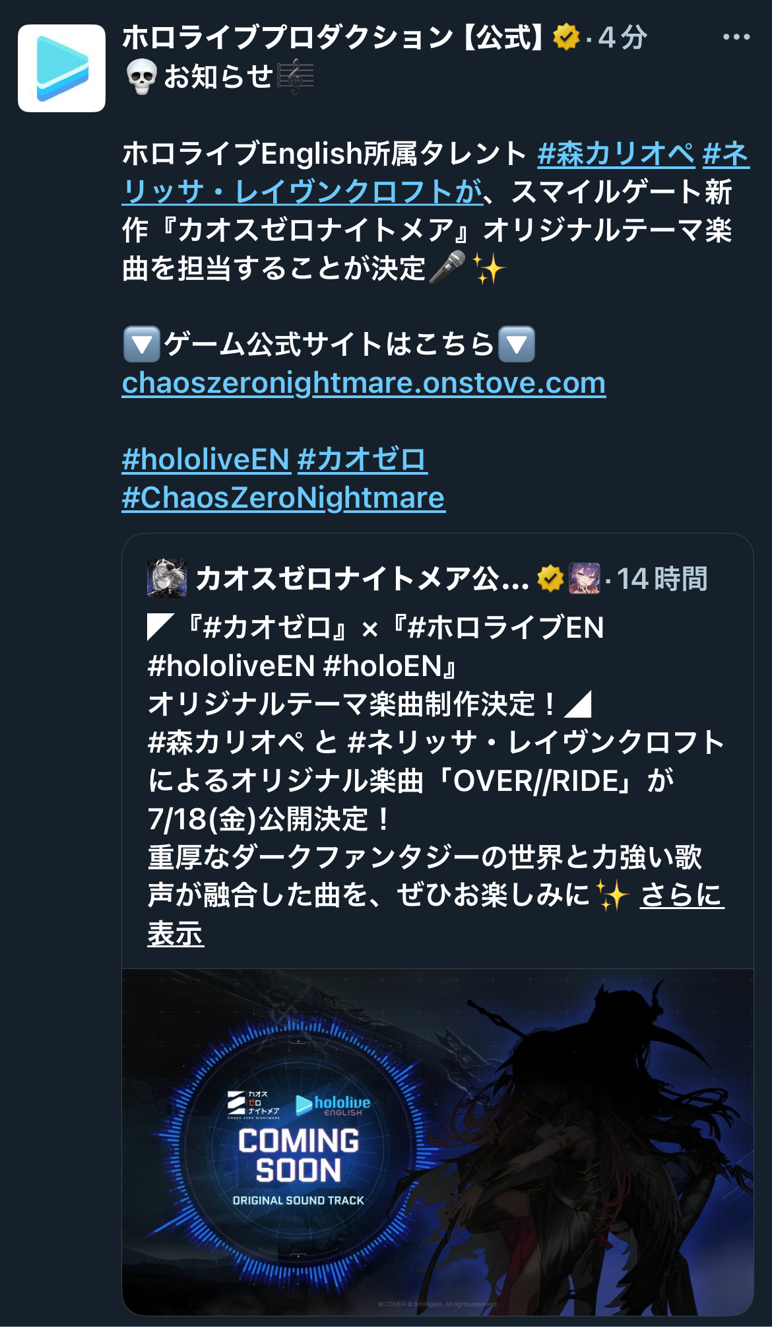Screen dimensions: 772x1327
Task: Open the #カオゼロ hashtag link
Action: [362, 459]
